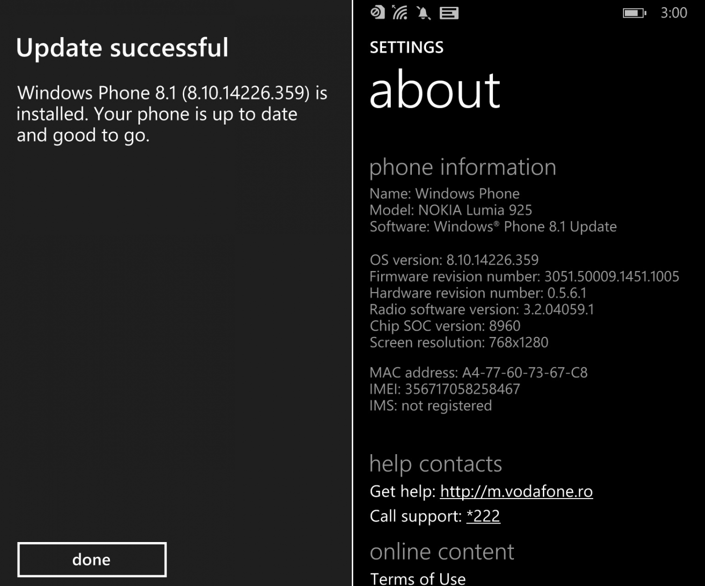The image size is (705, 586).
Task: Select "Name: Windows Phone" line
Action: (445, 193)
